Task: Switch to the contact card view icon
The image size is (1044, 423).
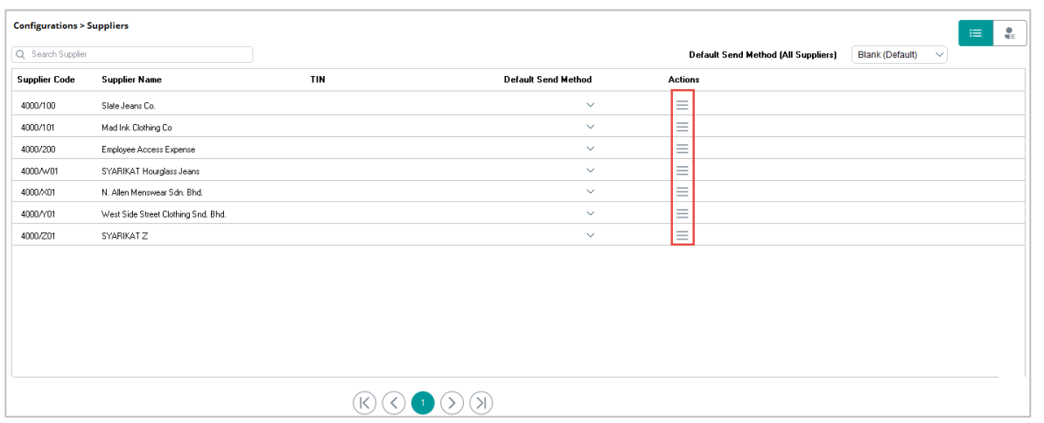Action: pos(1010,33)
